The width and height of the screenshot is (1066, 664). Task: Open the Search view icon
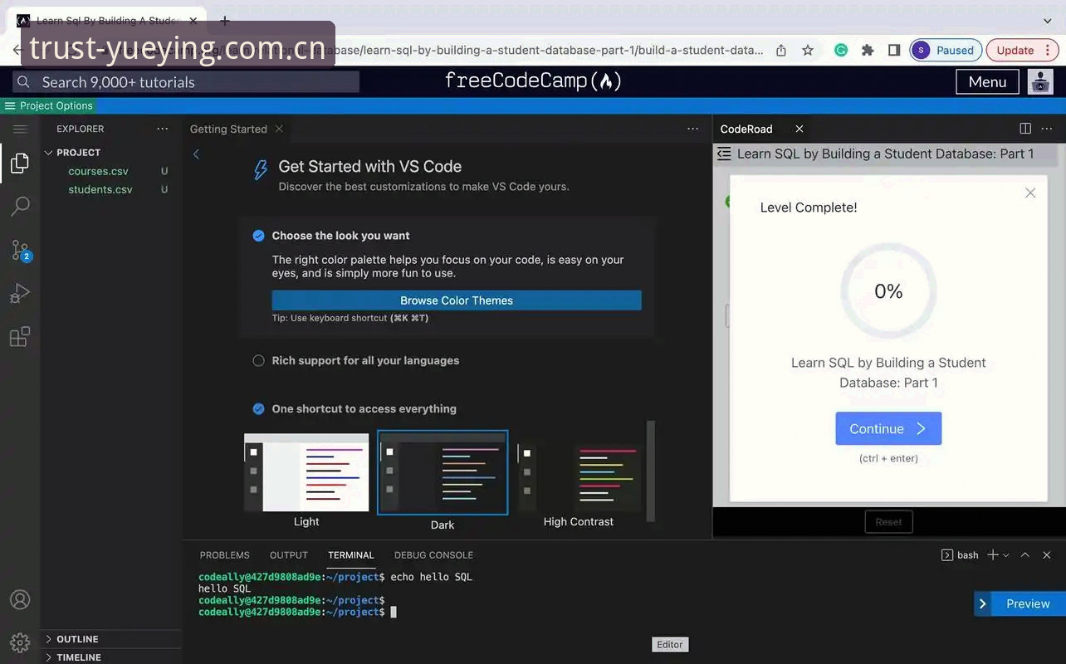point(20,207)
